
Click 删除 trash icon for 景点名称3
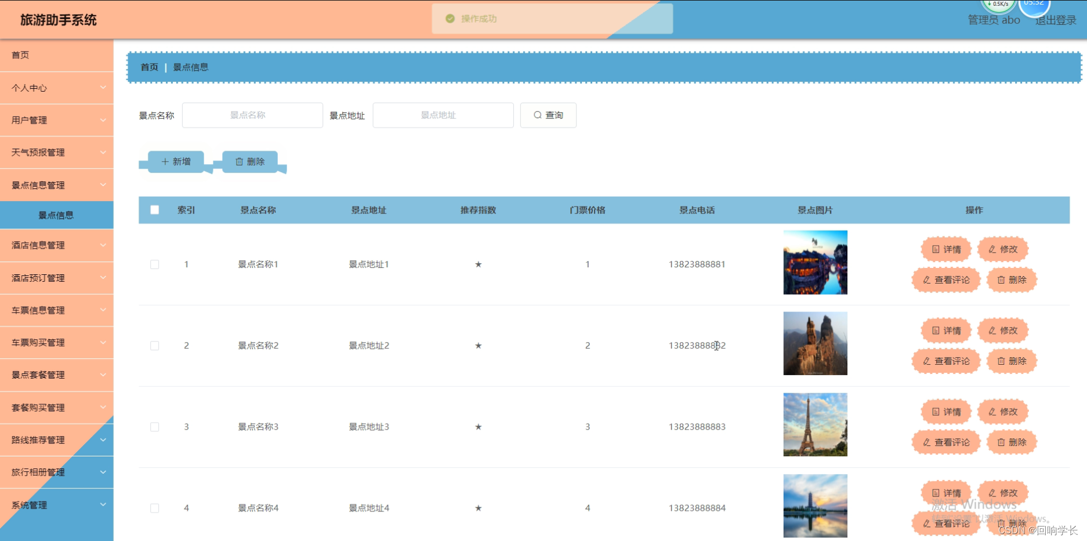coord(1001,442)
